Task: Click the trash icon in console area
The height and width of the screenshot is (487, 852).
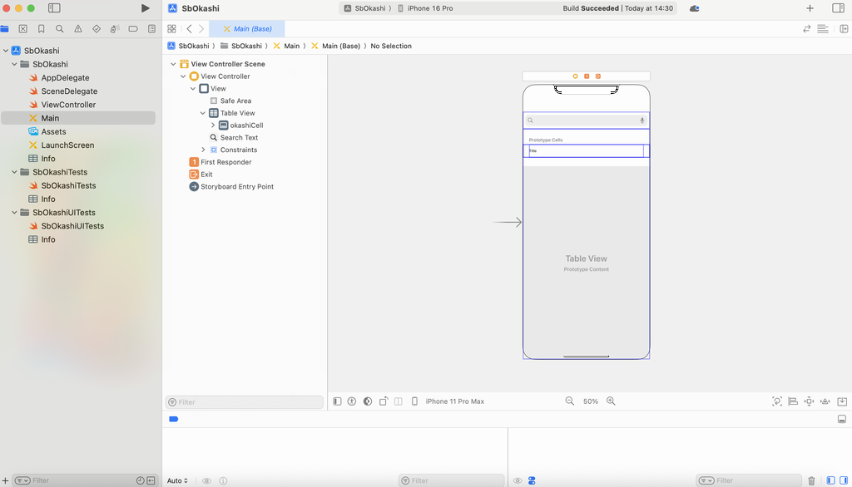Action: coord(811,480)
